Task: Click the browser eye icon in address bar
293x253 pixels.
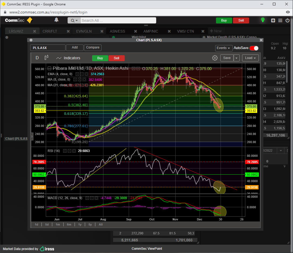Action: tap(288, 12)
